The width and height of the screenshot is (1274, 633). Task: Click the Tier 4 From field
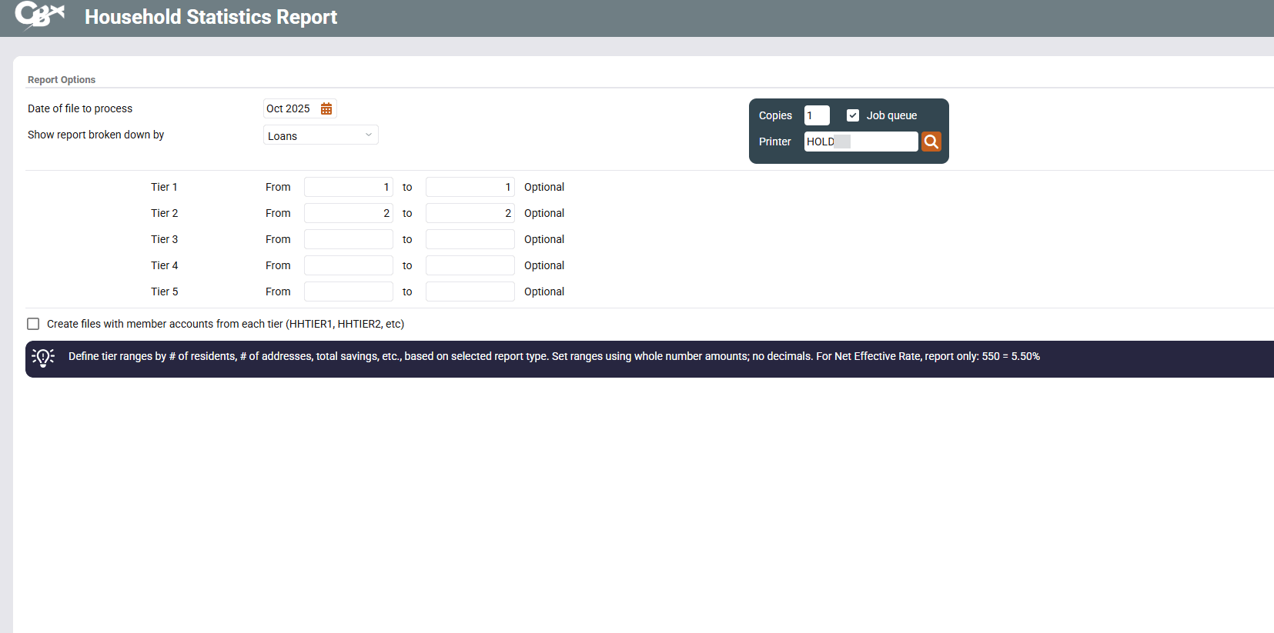click(348, 265)
